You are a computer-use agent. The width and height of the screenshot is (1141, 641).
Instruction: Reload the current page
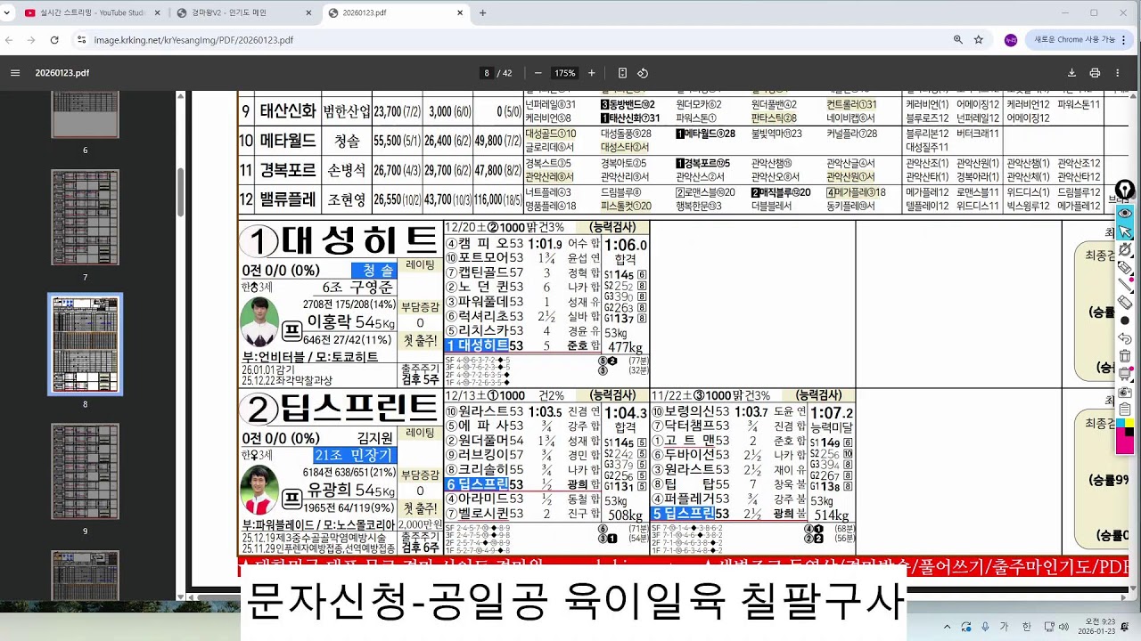tap(54, 40)
